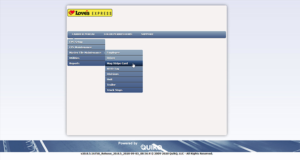Select EPS Maintenance menu entry
Viewport: 300px width, 160px height.
pyautogui.click(x=86, y=47)
